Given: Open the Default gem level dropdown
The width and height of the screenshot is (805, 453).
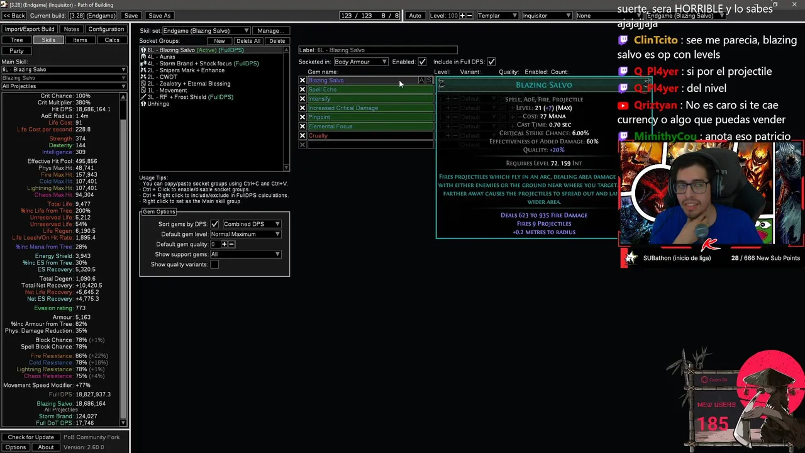Looking at the screenshot, I should pyautogui.click(x=245, y=234).
